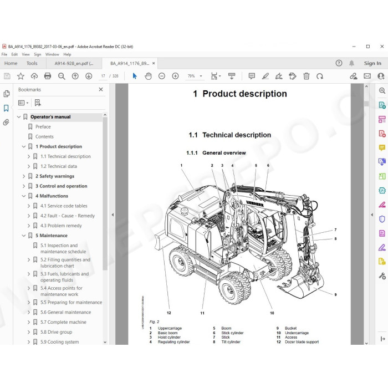388x388 pixels.
Task: Collapse the left navigation pane arrow
Action: [113, 215]
